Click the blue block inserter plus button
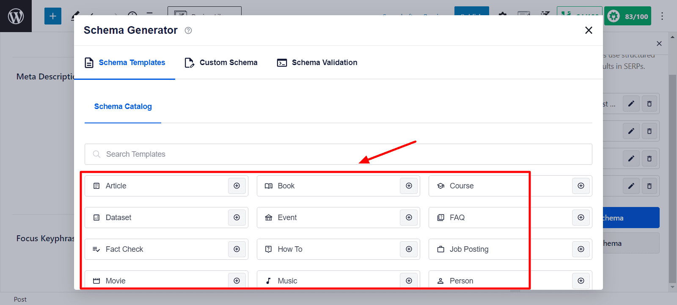The height and width of the screenshot is (305, 677). click(x=53, y=16)
